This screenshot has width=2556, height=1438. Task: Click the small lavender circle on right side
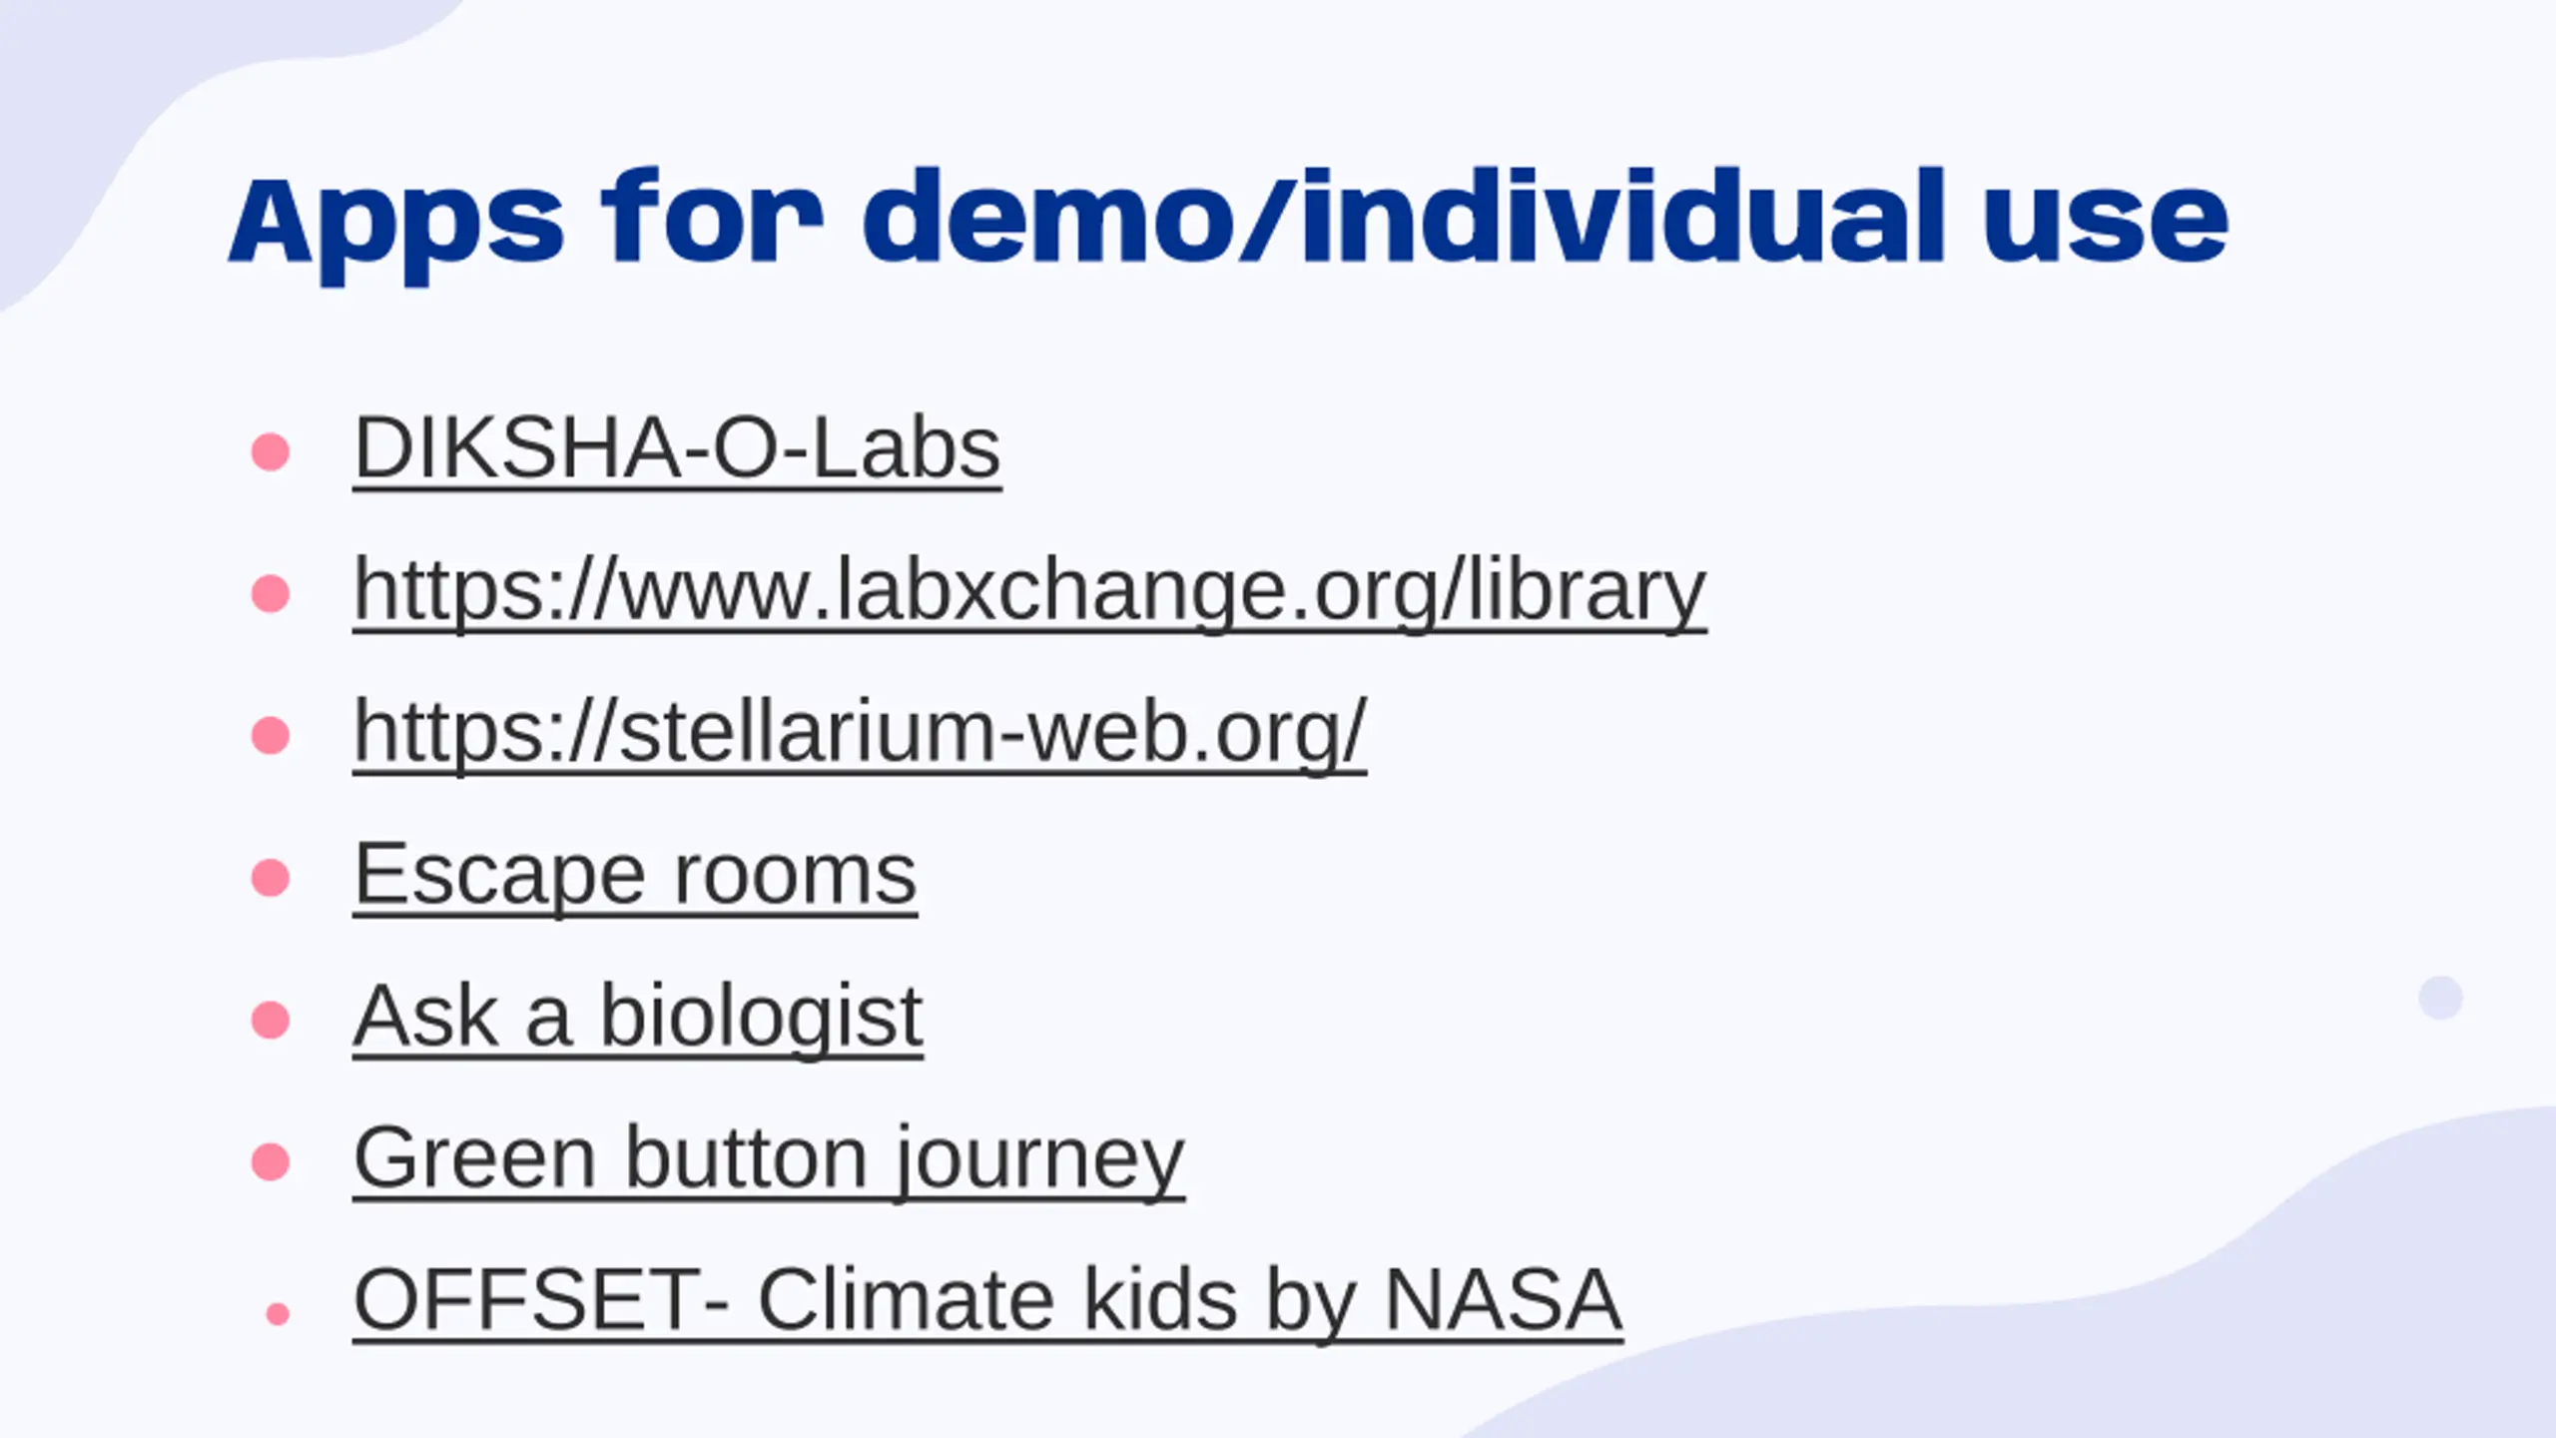tap(2440, 998)
